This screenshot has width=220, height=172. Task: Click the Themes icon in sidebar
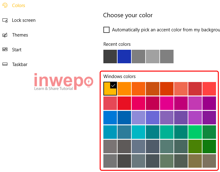coord(5,35)
